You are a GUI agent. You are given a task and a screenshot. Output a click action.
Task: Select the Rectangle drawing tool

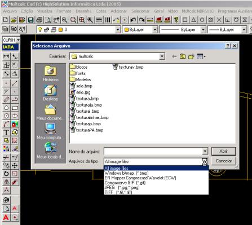pyautogui.click(x=15, y=108)
